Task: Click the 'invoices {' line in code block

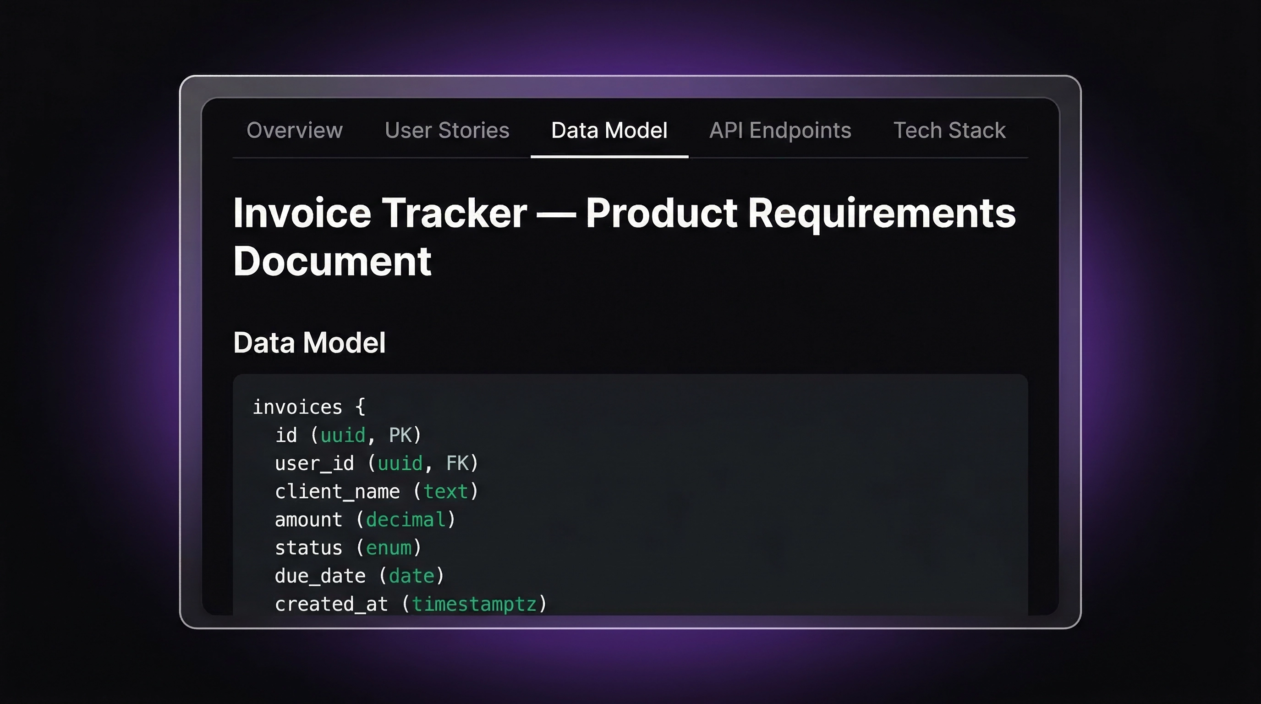Action: pyautogui.click(x=308, y=407)
